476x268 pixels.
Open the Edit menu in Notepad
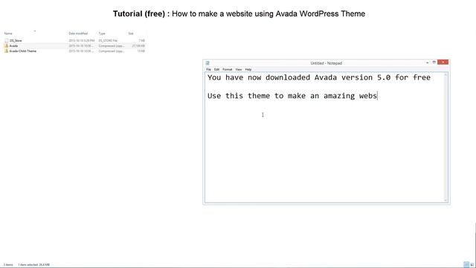(216, 69)
